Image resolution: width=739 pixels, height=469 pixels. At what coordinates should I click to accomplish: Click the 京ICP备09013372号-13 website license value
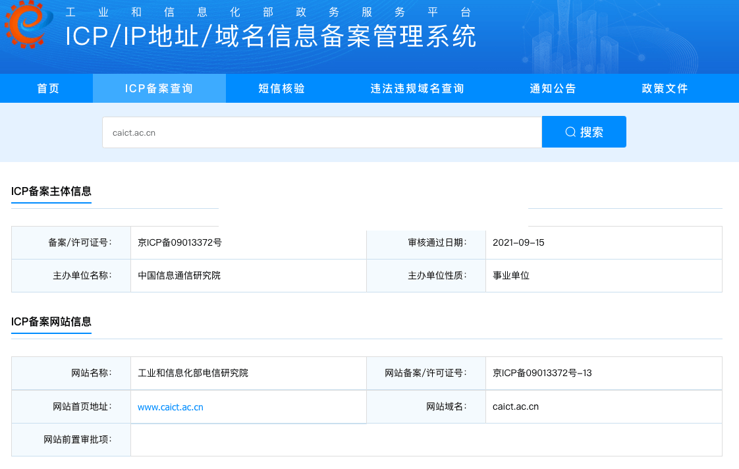pyautogui.click(x=542, y=373)
